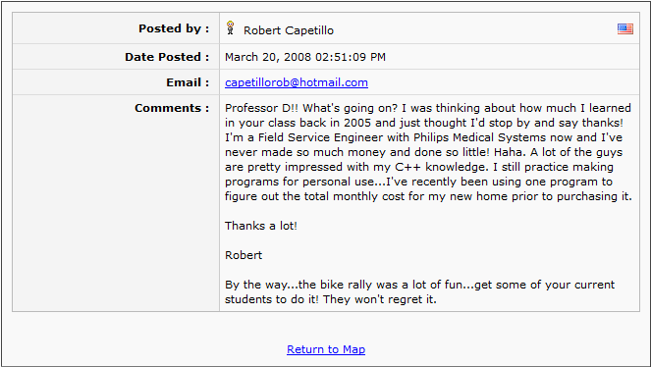Follow the Return to Map link

point(326,349)
